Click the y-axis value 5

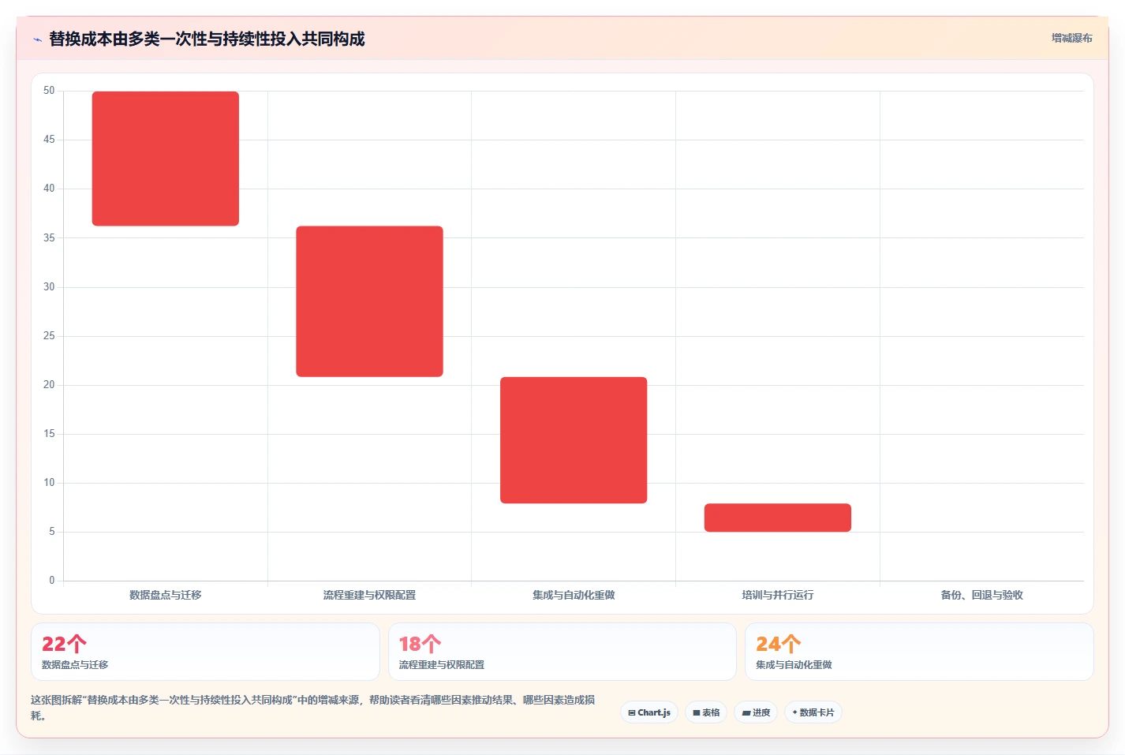tap(52, 532)
